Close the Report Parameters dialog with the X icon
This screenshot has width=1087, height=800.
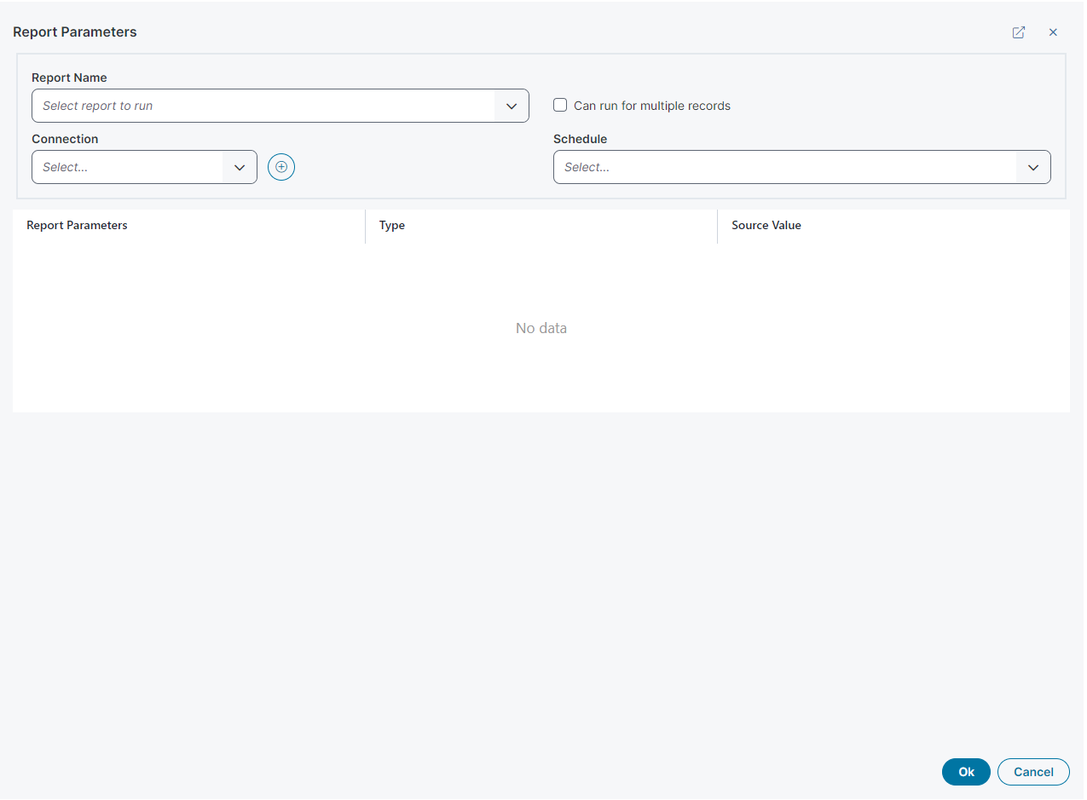pos(1053,32)
